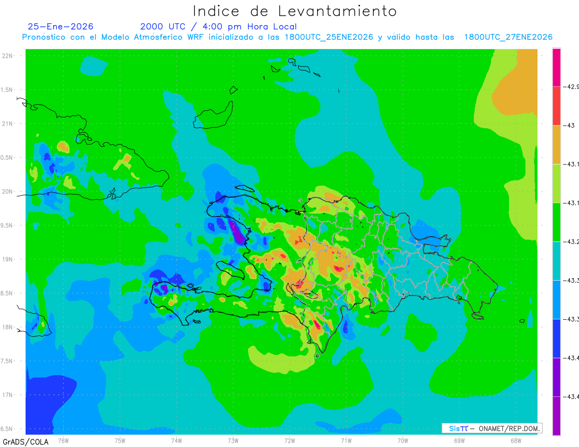Click the light blue legend swatch
Viewport: 579px width, 447px height.
556,299
